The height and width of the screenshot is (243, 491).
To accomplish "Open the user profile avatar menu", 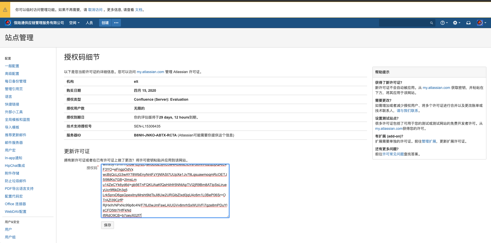I will (481, 23).
